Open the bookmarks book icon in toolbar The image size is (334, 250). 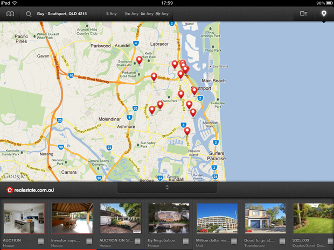[x=10, y=13]
